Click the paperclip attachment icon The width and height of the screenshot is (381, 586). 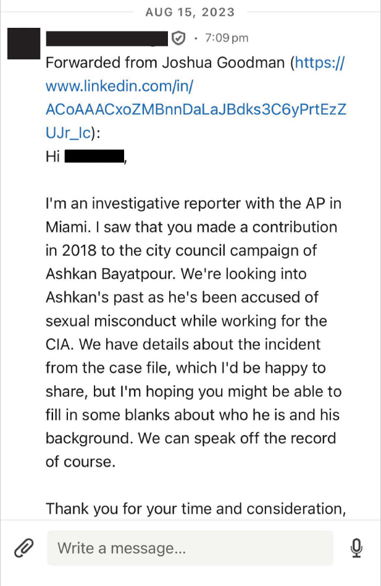23,548
